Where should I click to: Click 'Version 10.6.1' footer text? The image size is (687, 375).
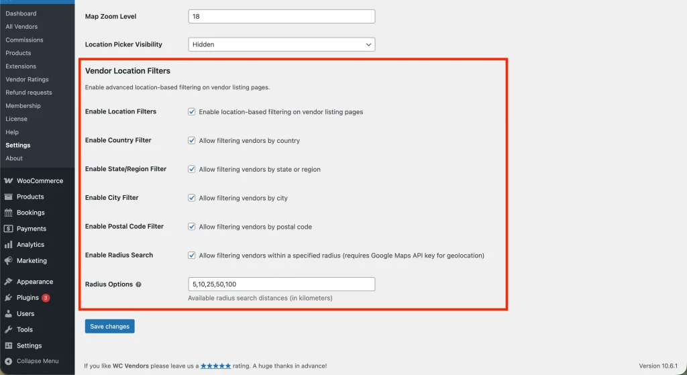pyautogui.click(x=658, y=366)
